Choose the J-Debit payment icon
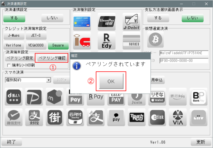Screen dimensions: 213x148 [x=131, y=22]
